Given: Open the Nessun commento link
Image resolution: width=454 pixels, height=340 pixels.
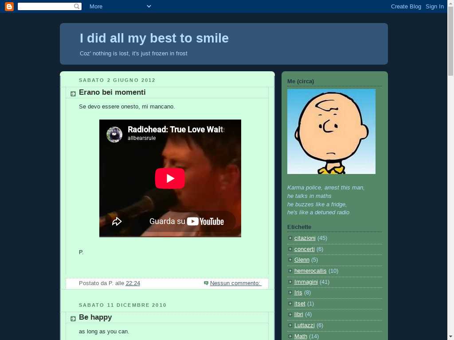Looking at the screenshot, I should (235, 283).
